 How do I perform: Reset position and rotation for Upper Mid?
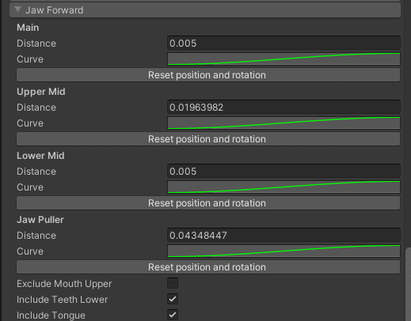(x=208, y=139)
